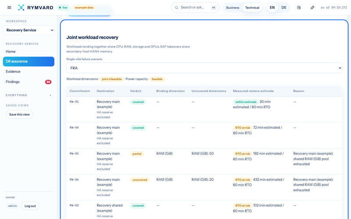Select EN language
The height and width of the screenshot is (219, 351).
tap(272, 7)
